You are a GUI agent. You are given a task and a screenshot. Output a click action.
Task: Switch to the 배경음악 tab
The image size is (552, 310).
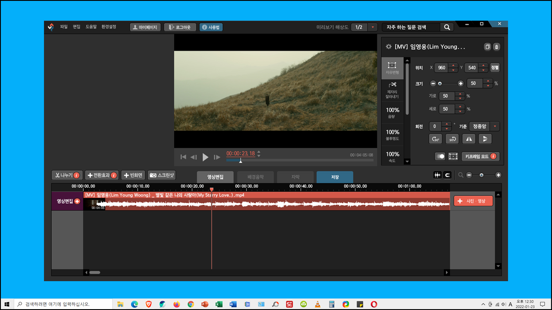click(x=255, y=177)
